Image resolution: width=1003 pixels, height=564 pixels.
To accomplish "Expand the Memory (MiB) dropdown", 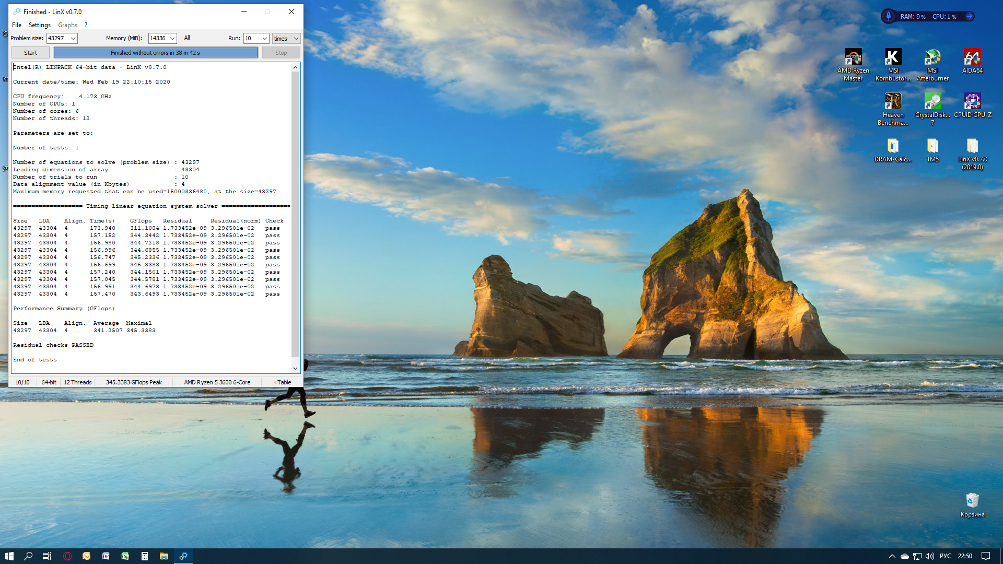I will coord(172,38).
